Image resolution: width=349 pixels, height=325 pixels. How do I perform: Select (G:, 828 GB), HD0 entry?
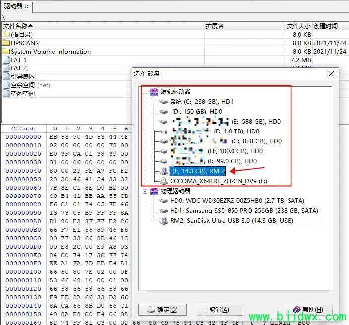pos(256,141)
